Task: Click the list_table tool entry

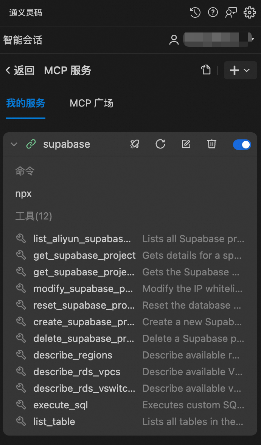Action: coord(54,422)
